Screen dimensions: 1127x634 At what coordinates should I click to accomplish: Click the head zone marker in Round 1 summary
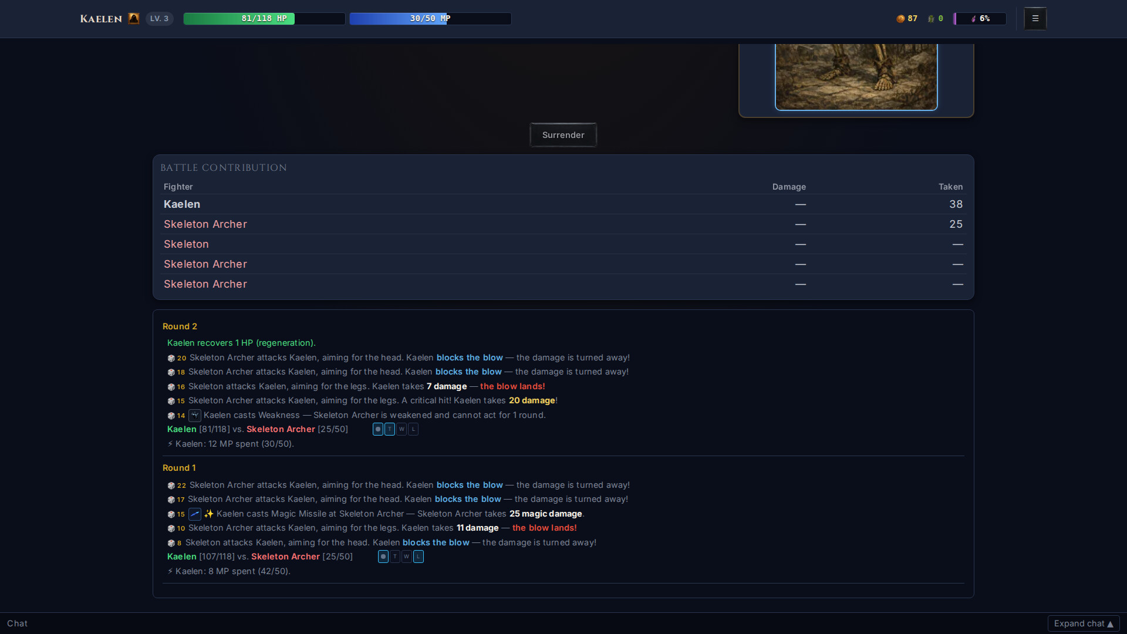[383, 557]
